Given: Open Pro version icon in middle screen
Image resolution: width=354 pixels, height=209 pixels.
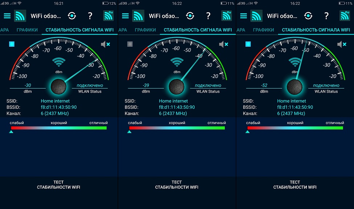Looking at the screenshot, I should [x=227, y=16].
